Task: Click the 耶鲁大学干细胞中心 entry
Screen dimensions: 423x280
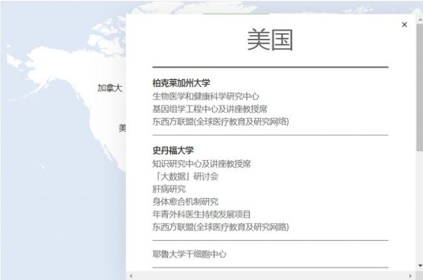Action: pos(190,254)
